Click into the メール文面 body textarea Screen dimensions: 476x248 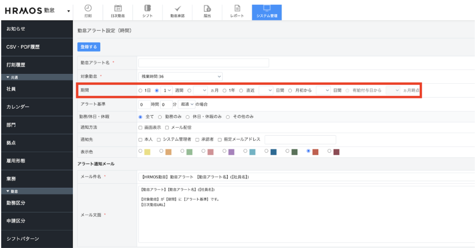[x=307, y=214]
